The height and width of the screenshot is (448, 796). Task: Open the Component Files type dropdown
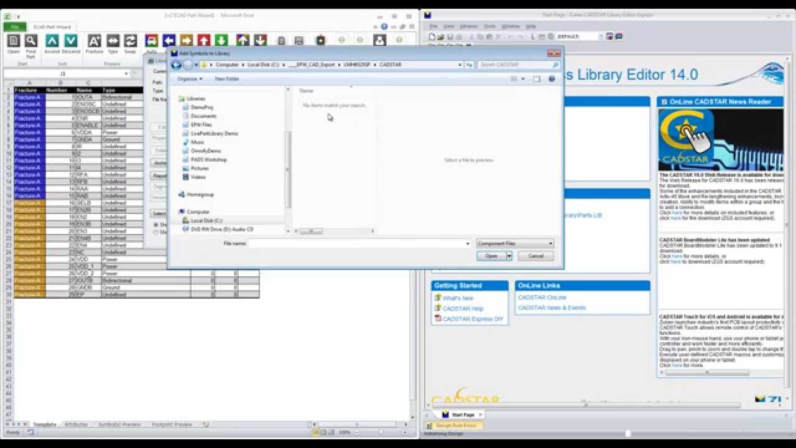point(515,243)
